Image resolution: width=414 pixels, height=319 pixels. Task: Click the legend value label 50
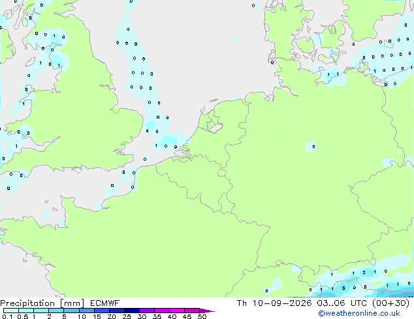202,316
